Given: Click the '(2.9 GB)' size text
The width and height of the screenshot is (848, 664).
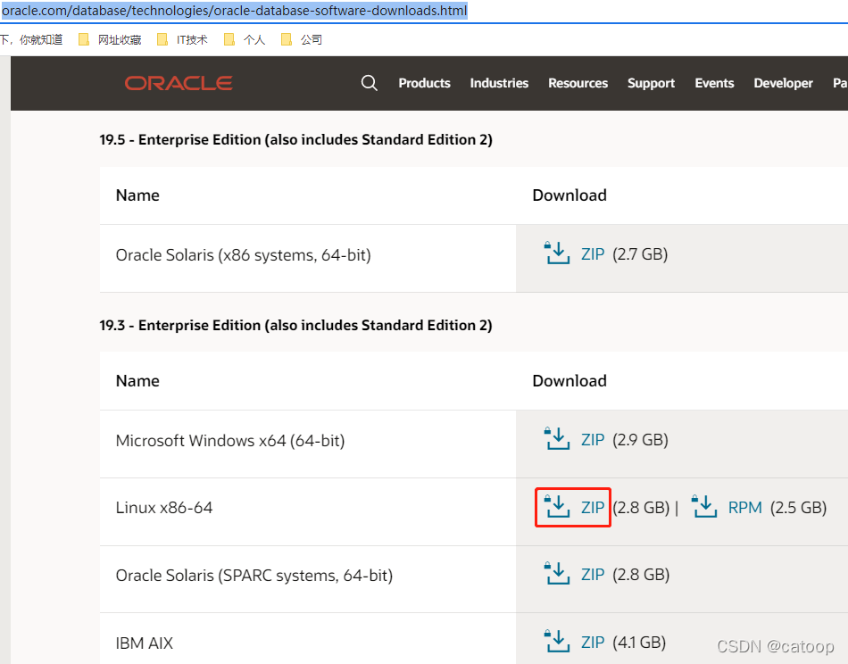Looking at the screenshot, I should pyautogui.click(x=640, y=440).
